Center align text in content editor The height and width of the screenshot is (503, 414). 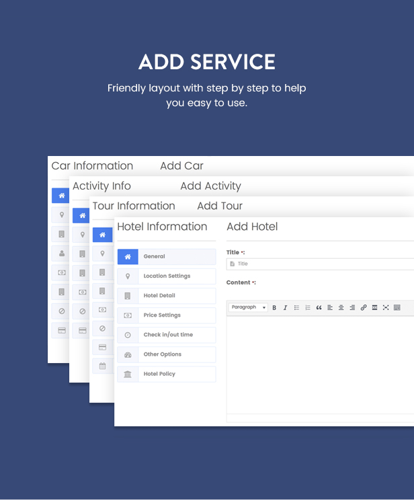[x=341, y=308]
